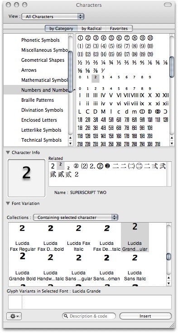Choose Lucida Sans Typewriter Roman variation
The height and width of the screenshot is (333, 178).
pos(107,267)
